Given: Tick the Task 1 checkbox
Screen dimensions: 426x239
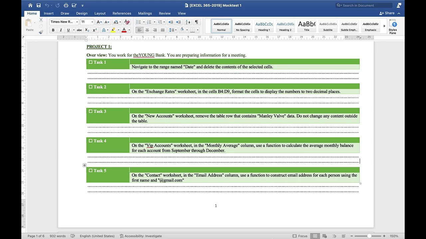Looking at the screenshot, I should click(91, 62).
